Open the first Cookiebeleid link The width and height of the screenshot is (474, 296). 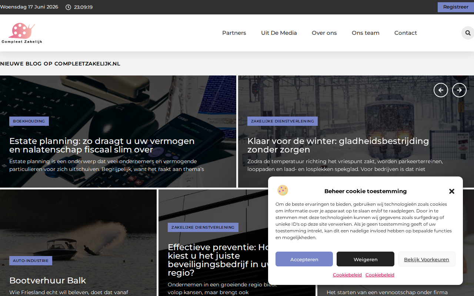tap(347, 275)
